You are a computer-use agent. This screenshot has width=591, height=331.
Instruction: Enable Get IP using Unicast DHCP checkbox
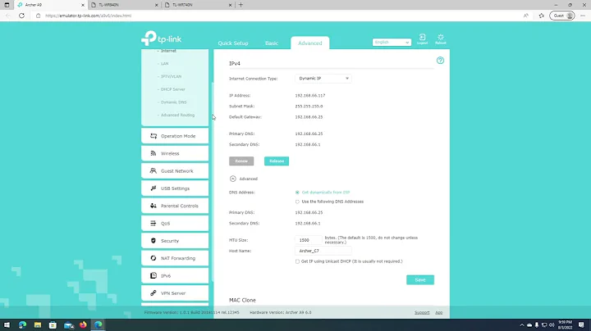tap(297, 261)
